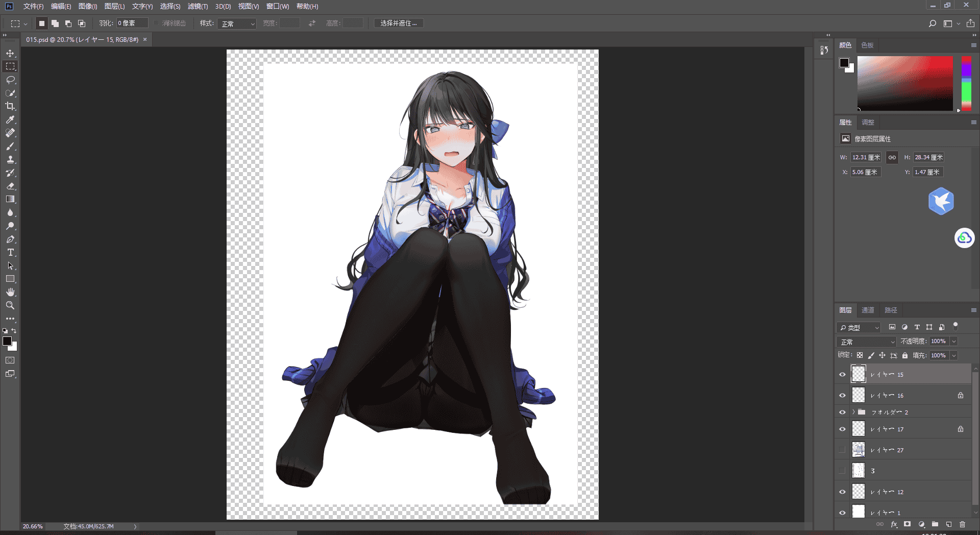Viewport: 980px width, 535px height.
Task: Click the add to selection button
Action: pos(55,23)
